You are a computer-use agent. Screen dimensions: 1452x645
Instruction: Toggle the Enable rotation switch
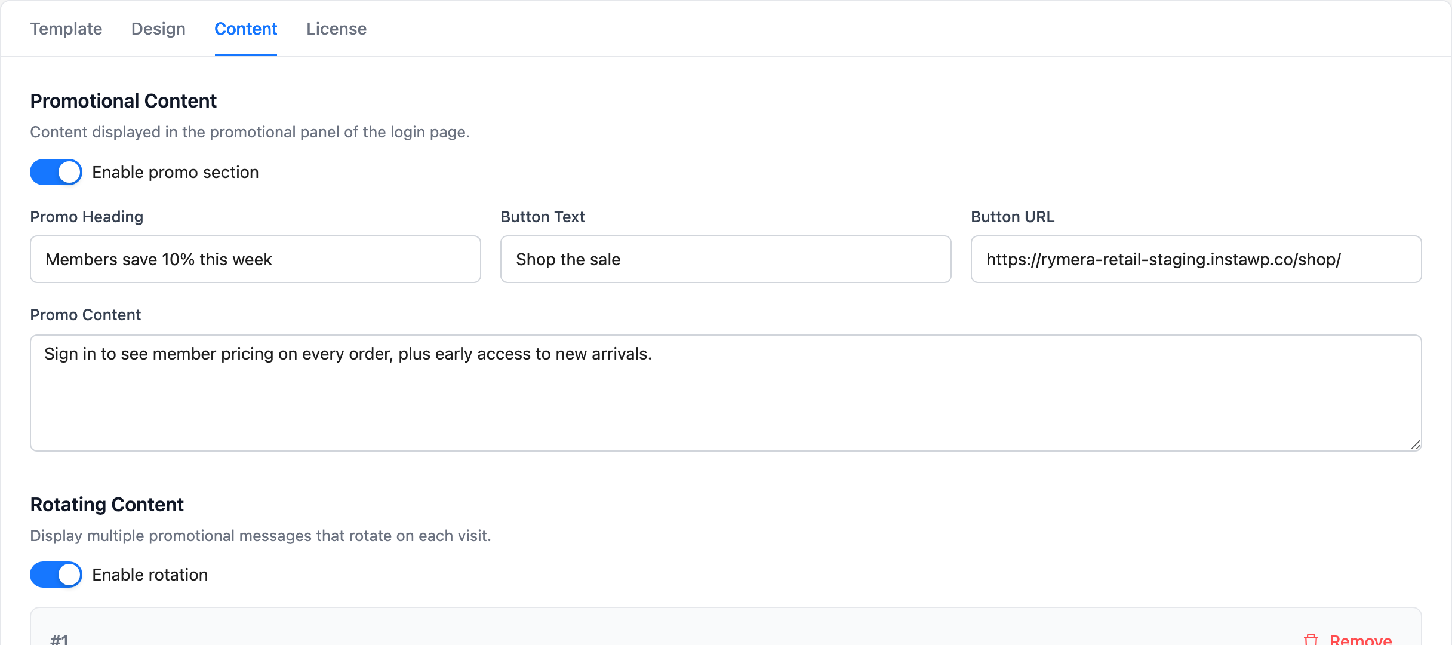(x=56, y=575)
